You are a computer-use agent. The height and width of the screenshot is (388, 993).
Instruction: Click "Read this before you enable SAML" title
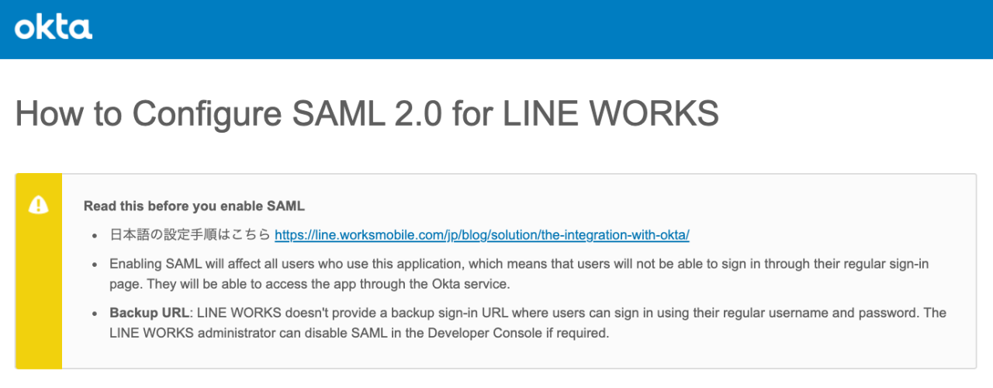pos(194,206)
